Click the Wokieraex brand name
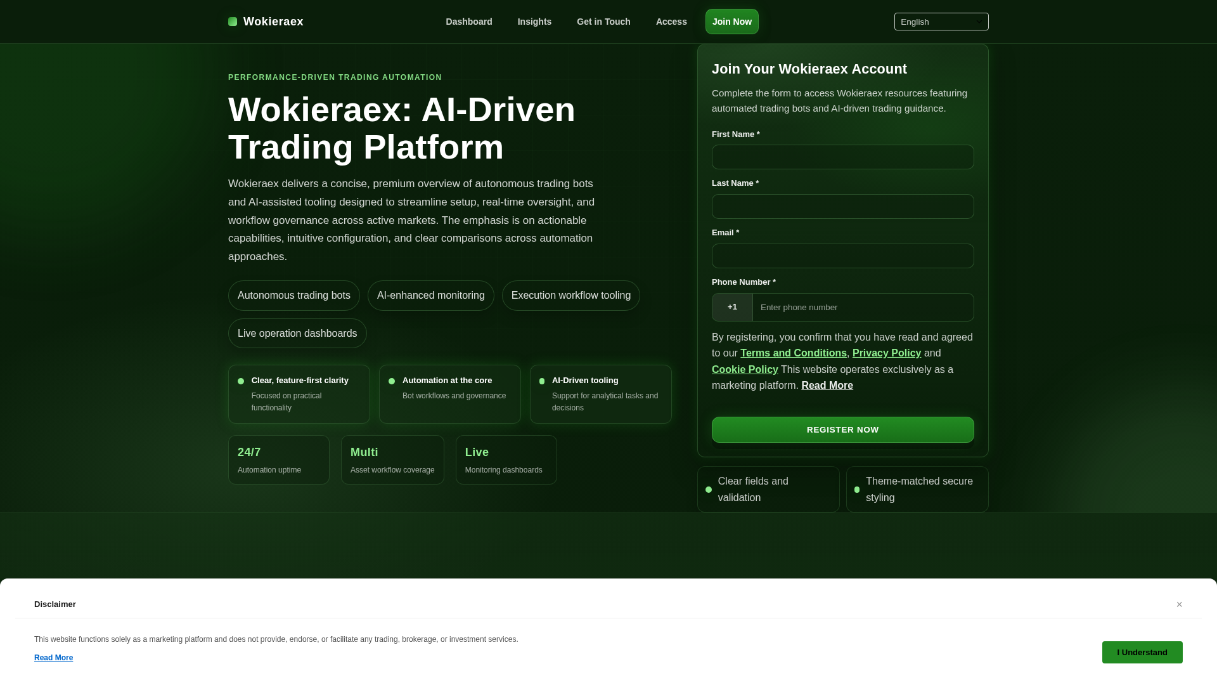This screenshot has width=1217, height=685. (273, 22)
